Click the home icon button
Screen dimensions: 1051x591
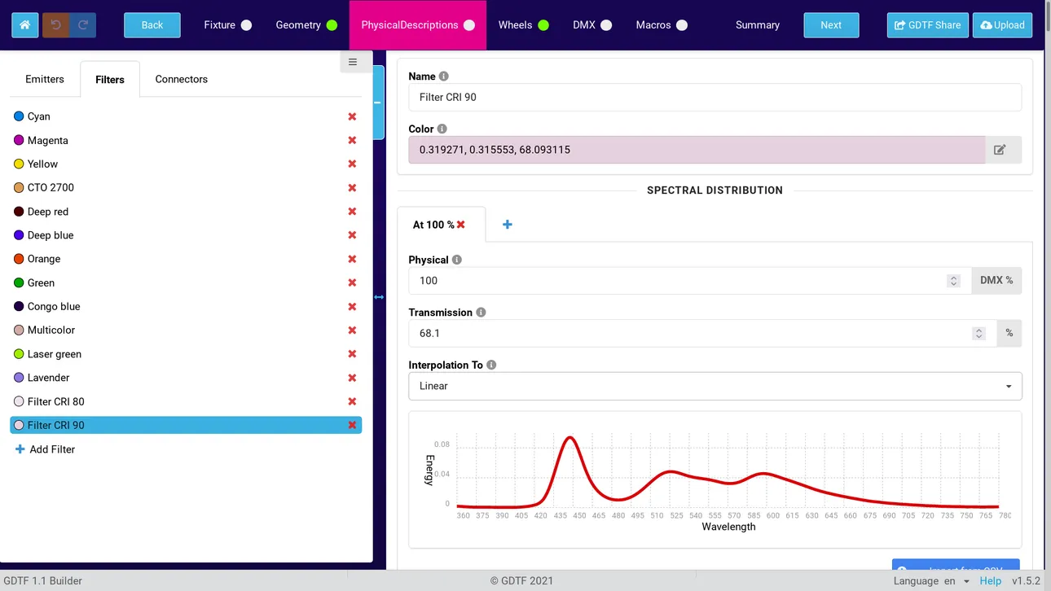(25, 25)
